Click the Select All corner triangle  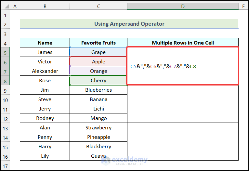pyautogui.click(x=7, y=7)
